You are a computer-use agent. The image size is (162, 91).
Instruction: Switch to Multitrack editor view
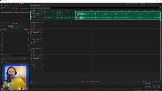point(9,4)
